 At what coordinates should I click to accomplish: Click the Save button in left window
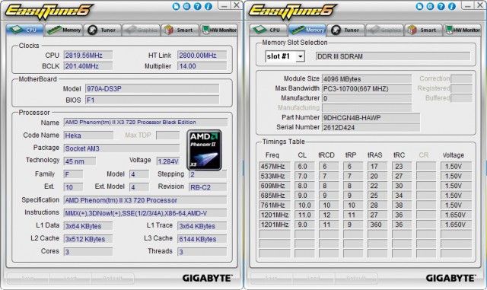tap(28, 278)
